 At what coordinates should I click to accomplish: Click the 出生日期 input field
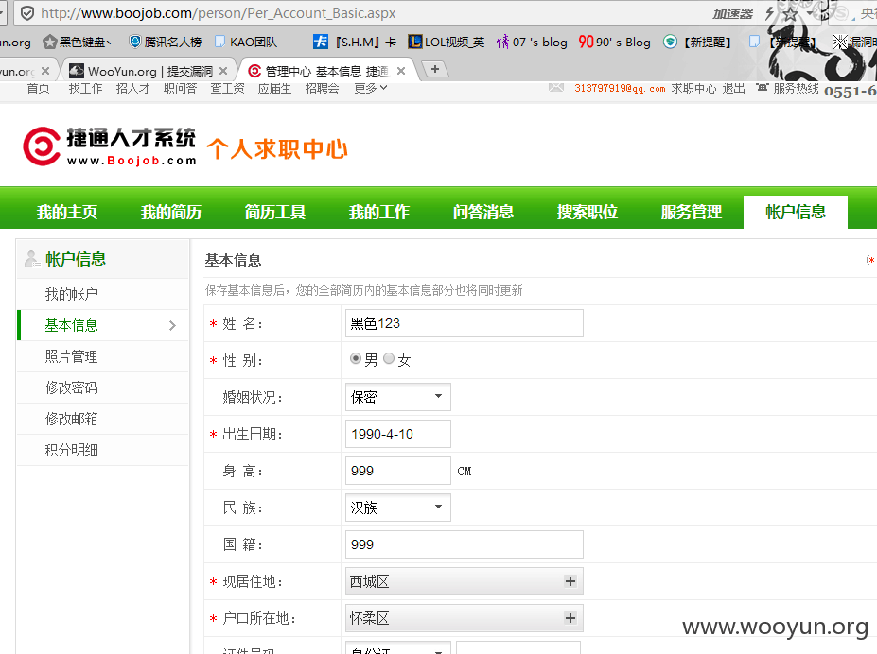click(x=397, y=434)
